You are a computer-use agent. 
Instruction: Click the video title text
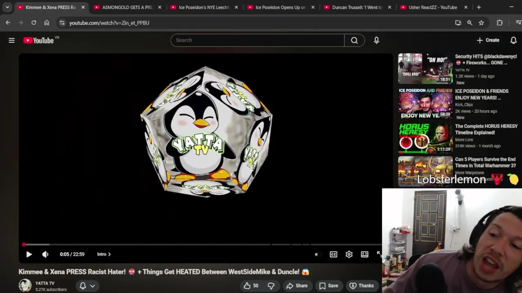pos(164,272)
